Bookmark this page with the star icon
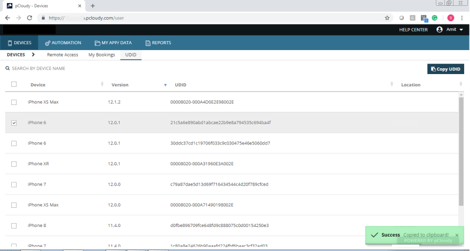470x251 pixels. click(387, 18)
